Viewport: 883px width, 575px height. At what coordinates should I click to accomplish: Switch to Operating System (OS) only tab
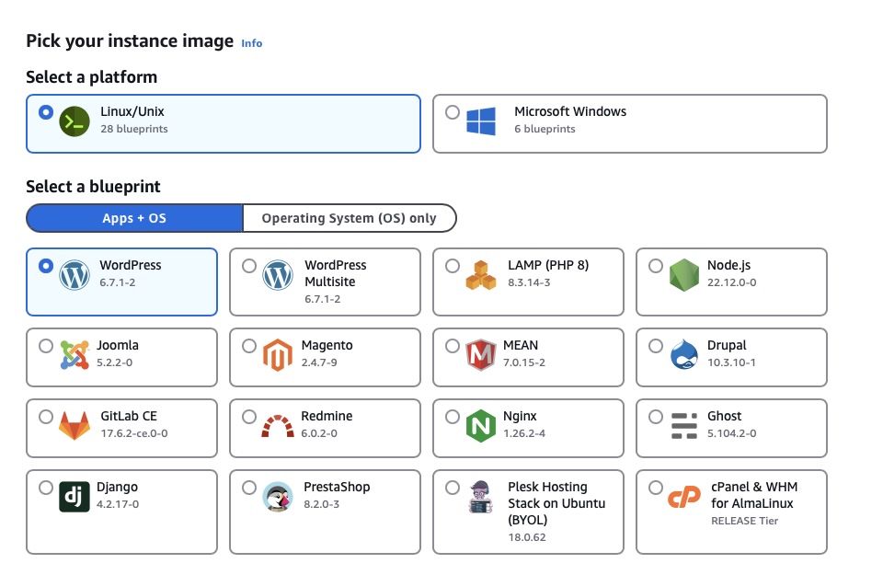coord(350,218)
